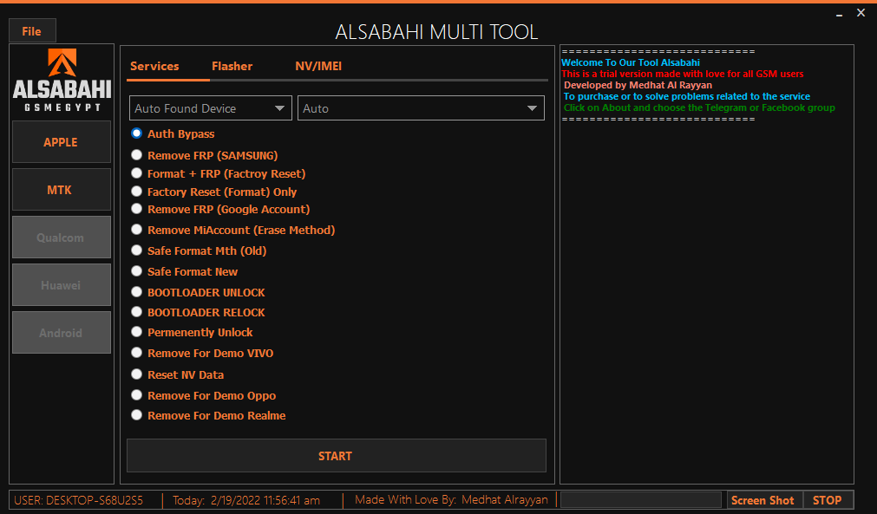Select the Huawei brand in the sidebar
Viewport: 877px width, 514px height.
(x=61, y=284)
